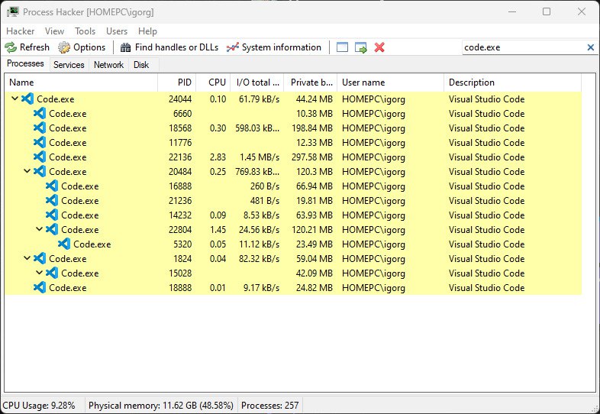Click VS Code icon of PID 24044 row
600x414 pixels.
point(27,99)
